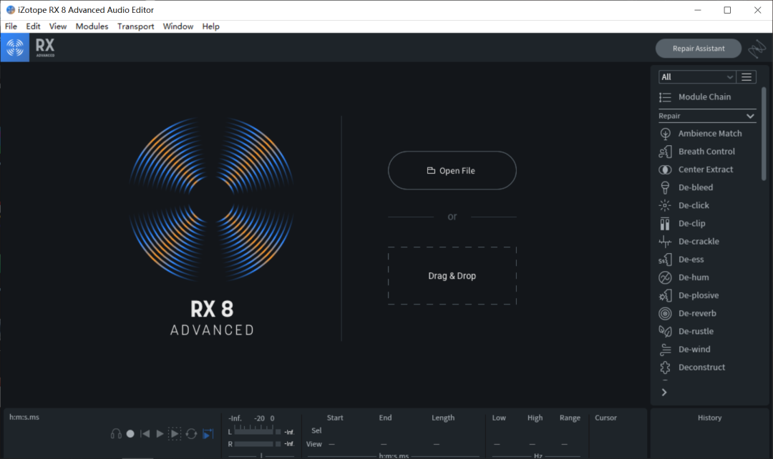Open the Transport menu

tap(135, 26)
